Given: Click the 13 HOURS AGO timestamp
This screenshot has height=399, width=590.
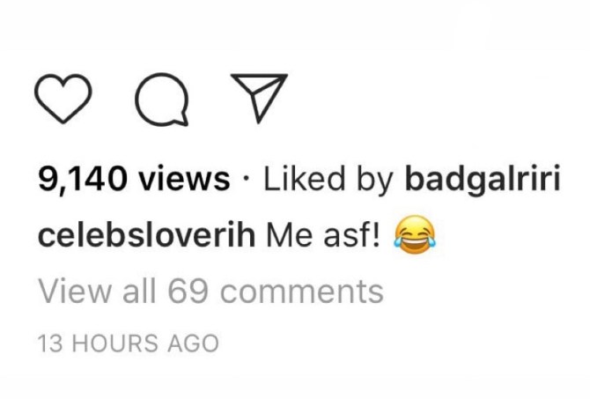Looking at the screenshot, I should (129, 343).
